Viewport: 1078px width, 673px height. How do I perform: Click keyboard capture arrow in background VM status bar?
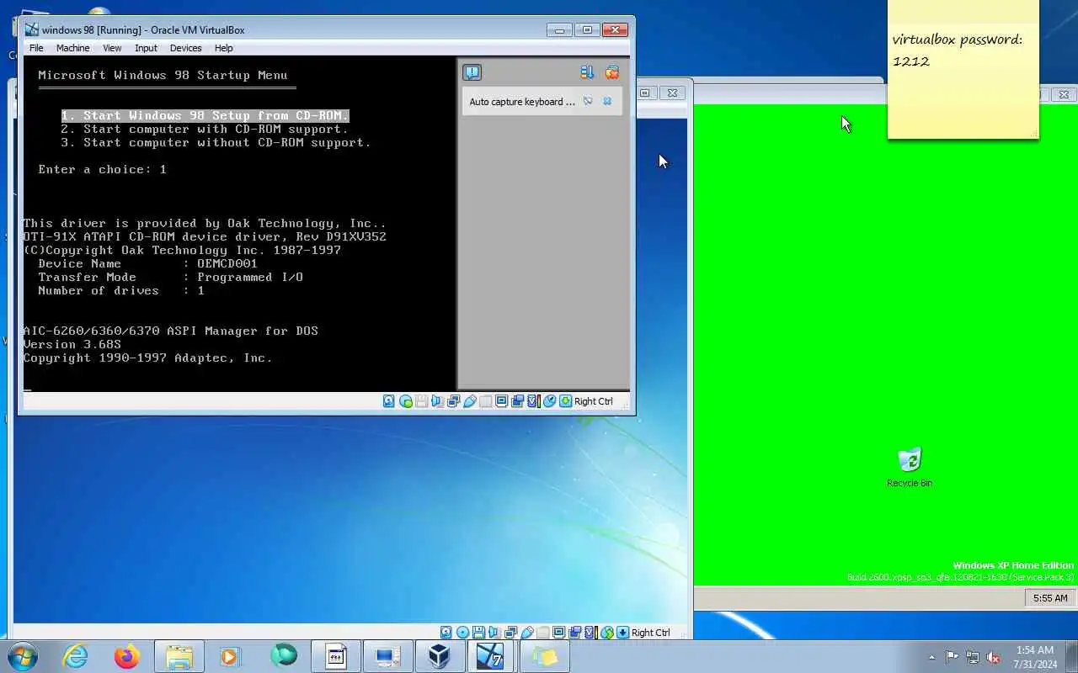pyautogui.click(x=623, y=633)
